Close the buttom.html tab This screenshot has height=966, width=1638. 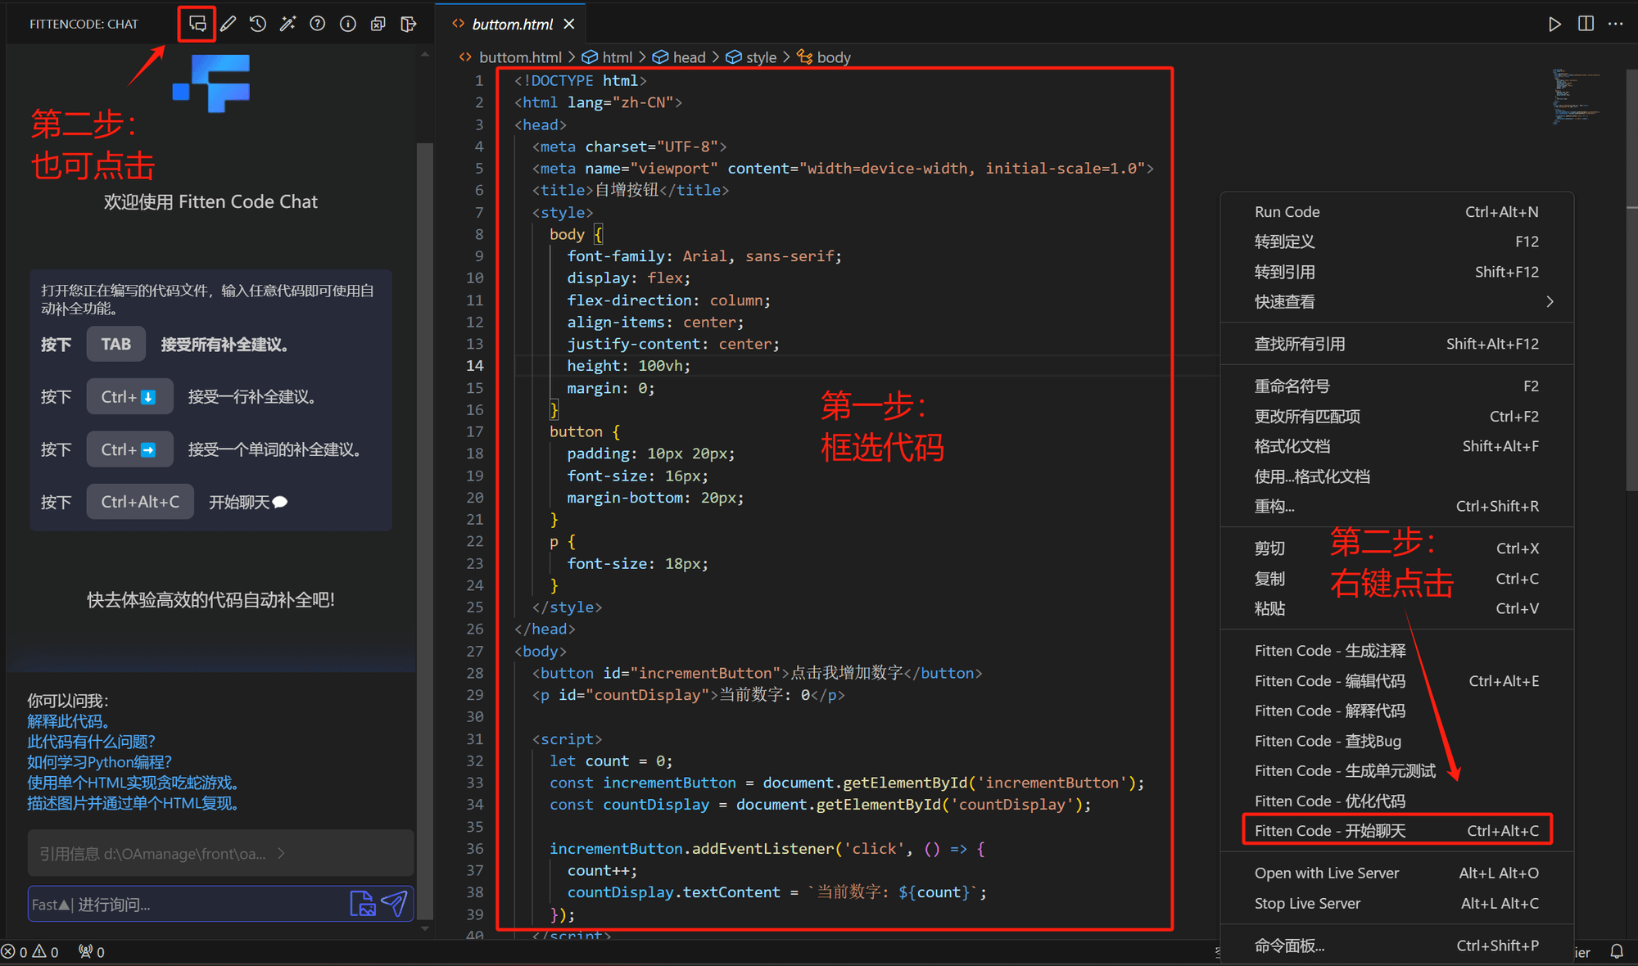coord(569,24)
